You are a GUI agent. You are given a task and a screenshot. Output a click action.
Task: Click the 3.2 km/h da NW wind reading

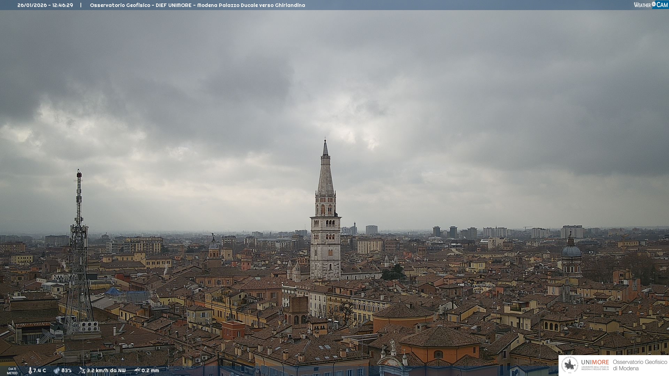coord(106,370)
